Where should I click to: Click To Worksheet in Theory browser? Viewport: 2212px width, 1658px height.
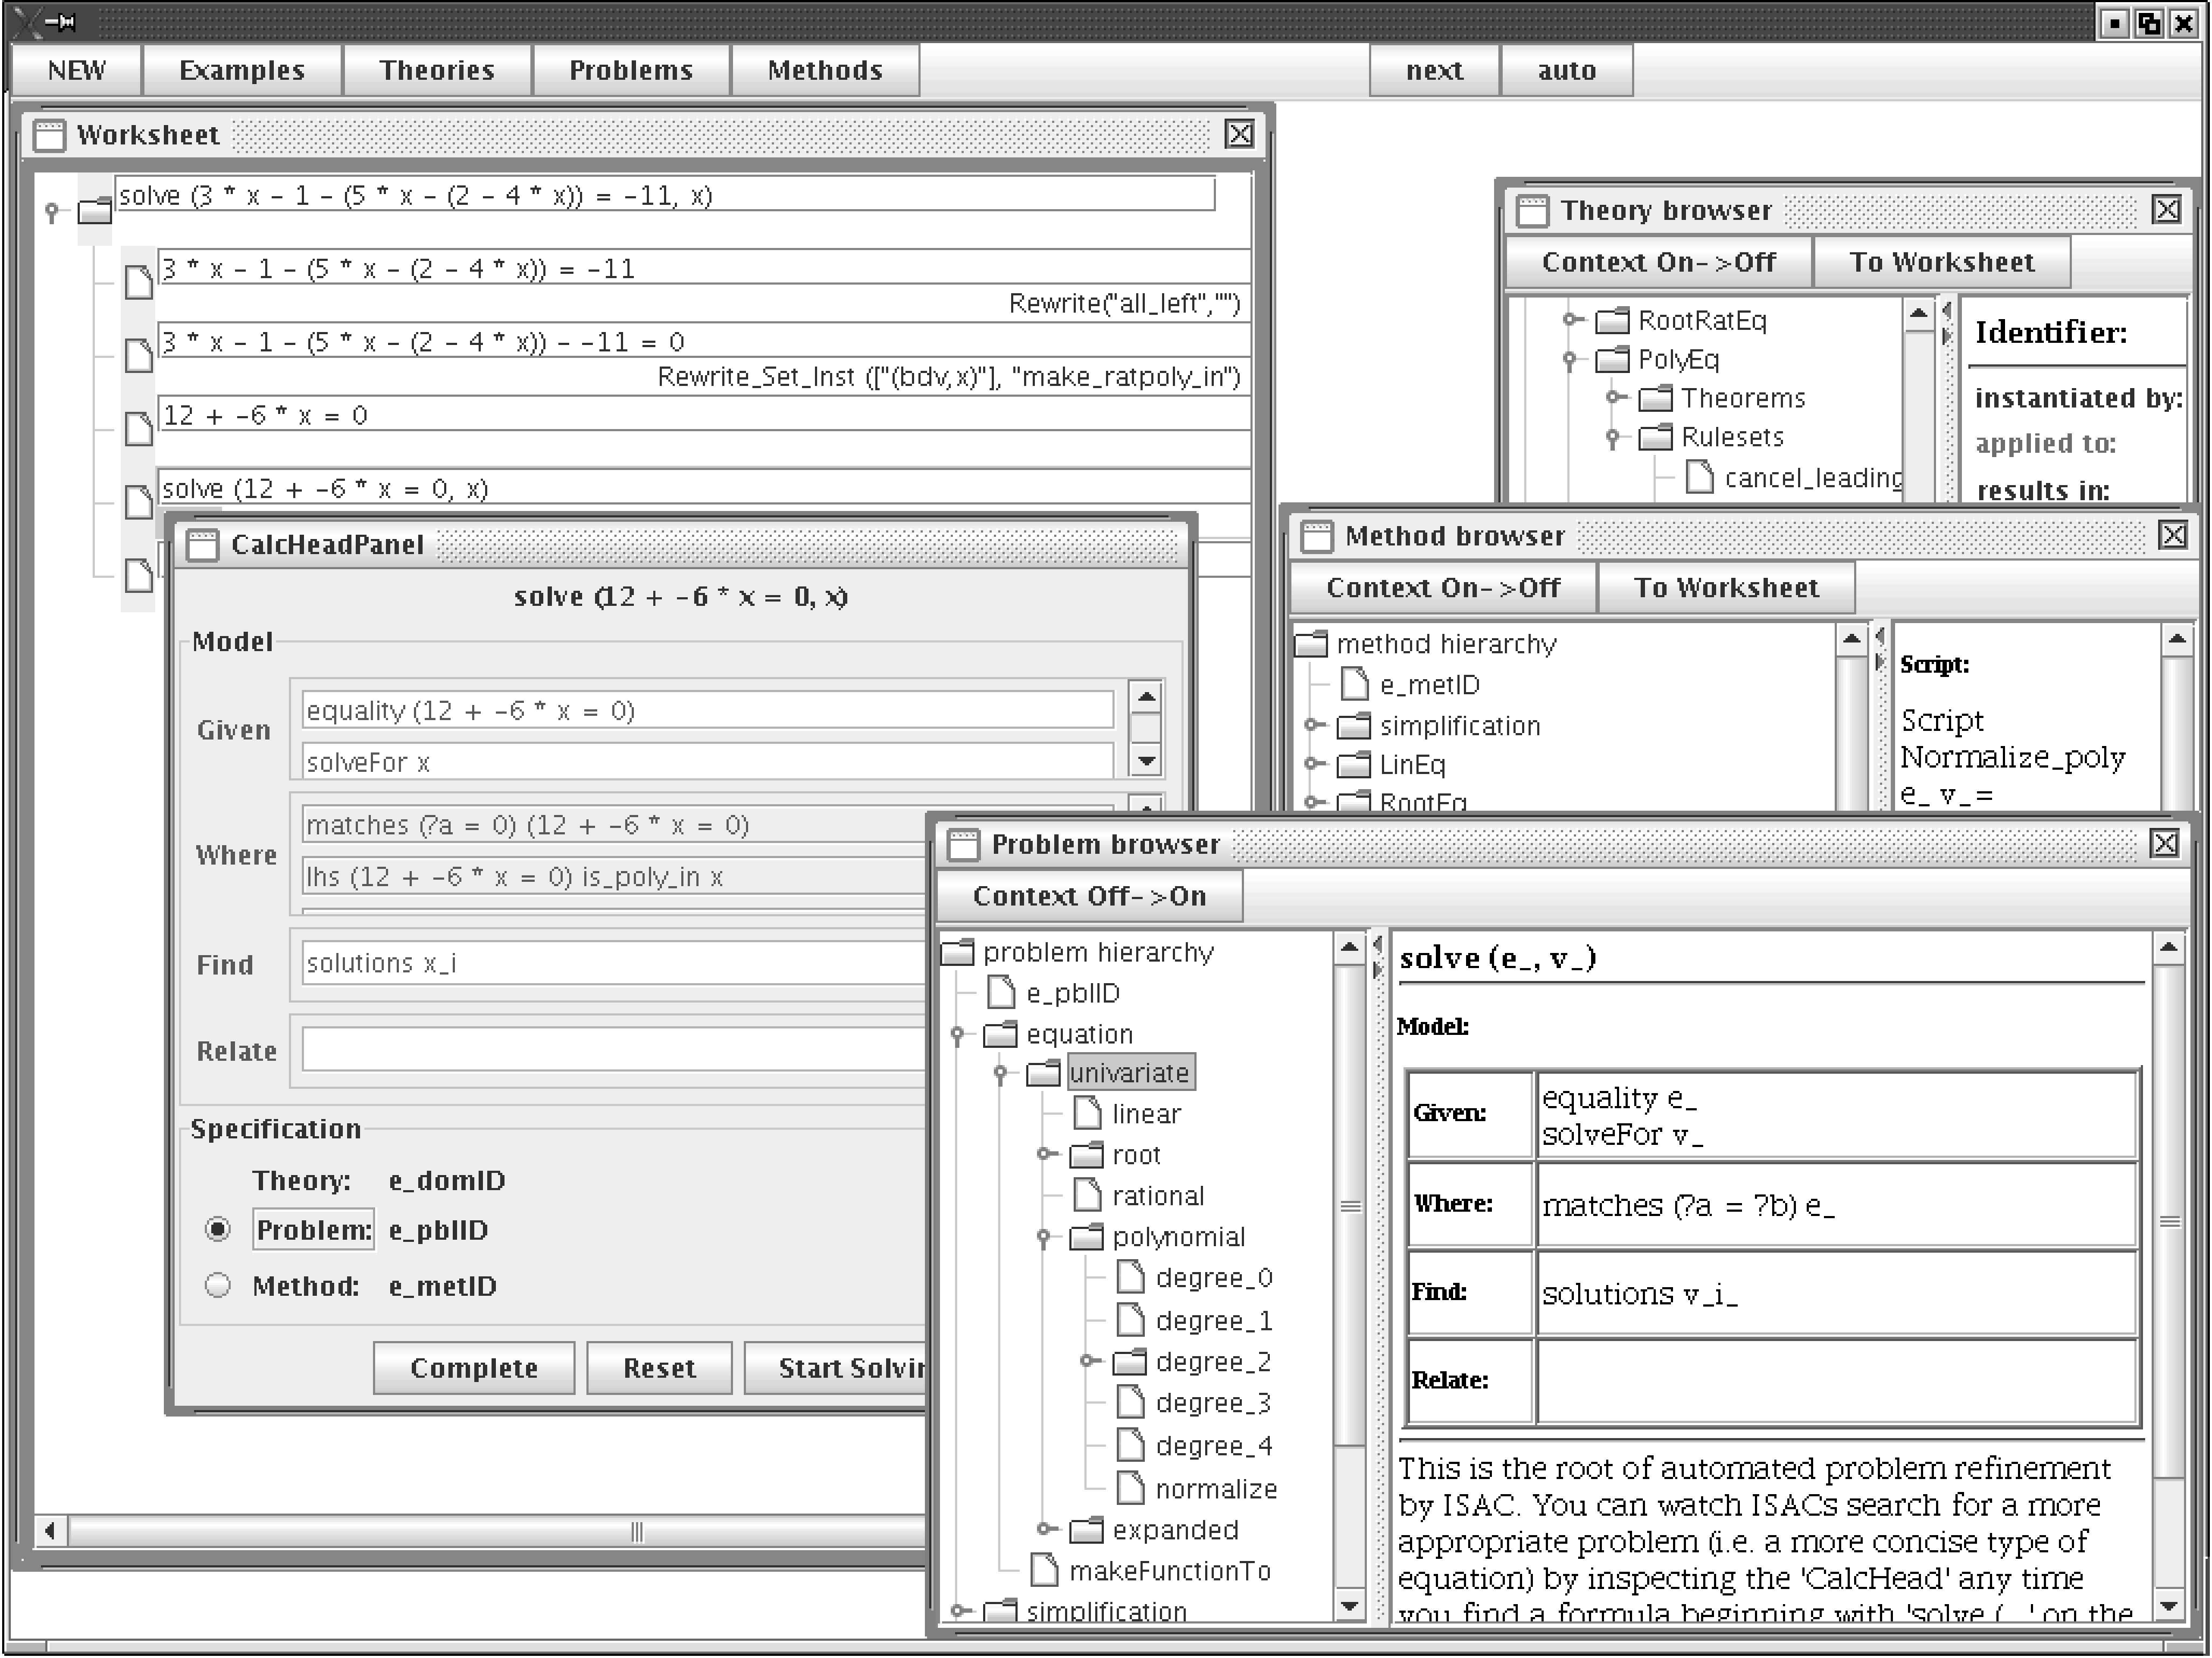[x=1941, y=262]
